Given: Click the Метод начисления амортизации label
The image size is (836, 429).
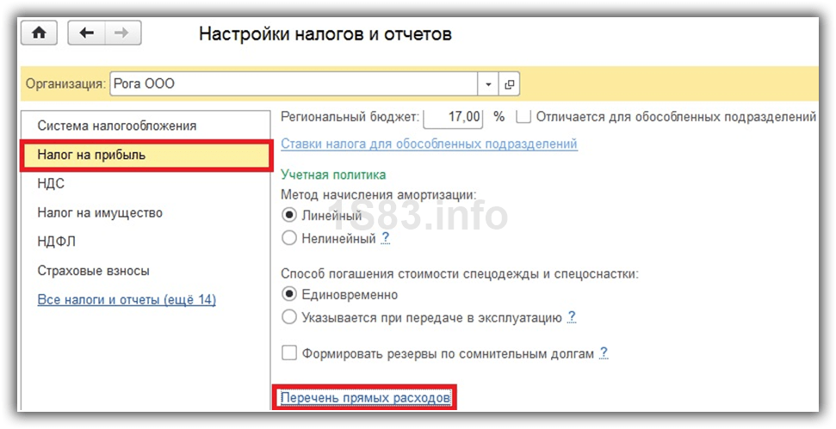Looking at the screenshot, I should click(x=378, y=194).
